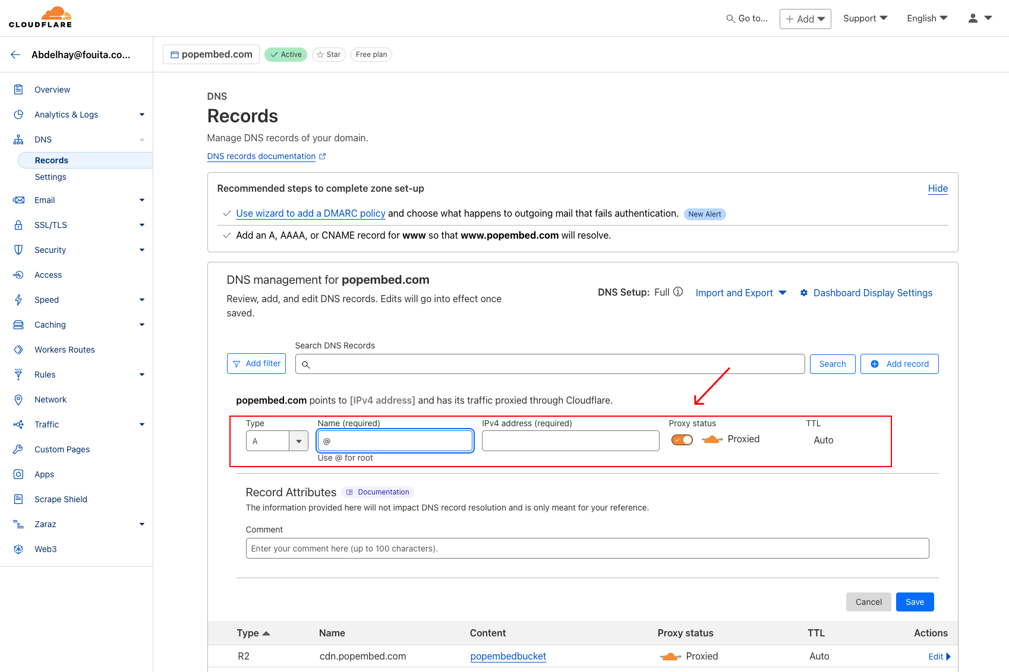This screenshot has height=672, width=1009.
Task: Click the Analytics & Logs pie chart icon
Action: click(18, 115)
